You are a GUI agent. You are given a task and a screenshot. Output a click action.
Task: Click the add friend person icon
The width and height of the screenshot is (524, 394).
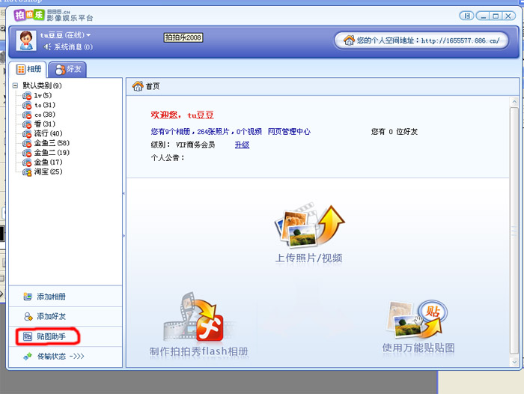[x=28, y=316]
